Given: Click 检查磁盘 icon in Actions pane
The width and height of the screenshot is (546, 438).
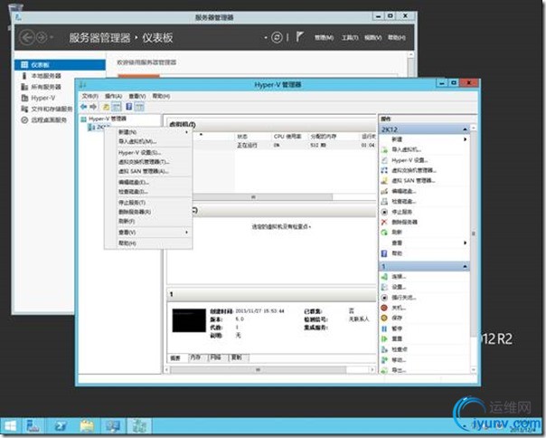Looking at the screenshot, I should click(384, 201).
